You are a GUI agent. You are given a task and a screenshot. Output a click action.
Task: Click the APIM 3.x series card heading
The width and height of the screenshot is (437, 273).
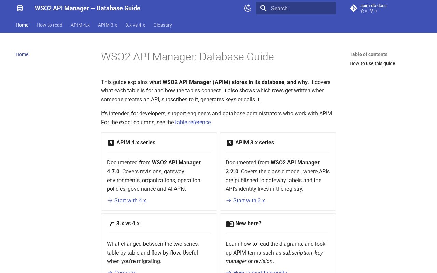(x=255, y=142)
